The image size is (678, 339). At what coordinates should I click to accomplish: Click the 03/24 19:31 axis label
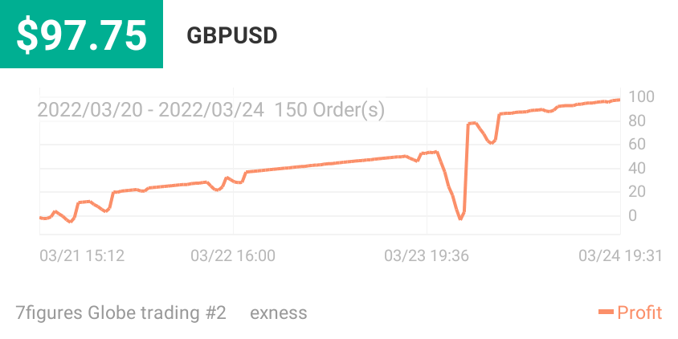tap(620, 255)
